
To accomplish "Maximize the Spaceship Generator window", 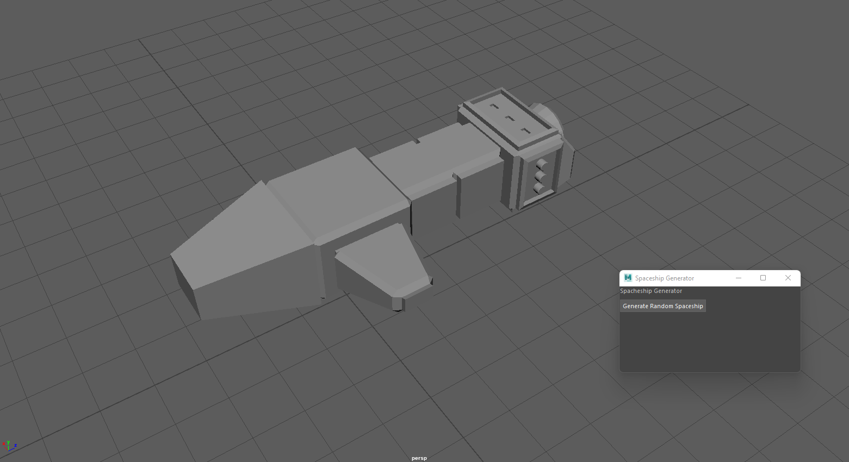I will click(763, 278).
